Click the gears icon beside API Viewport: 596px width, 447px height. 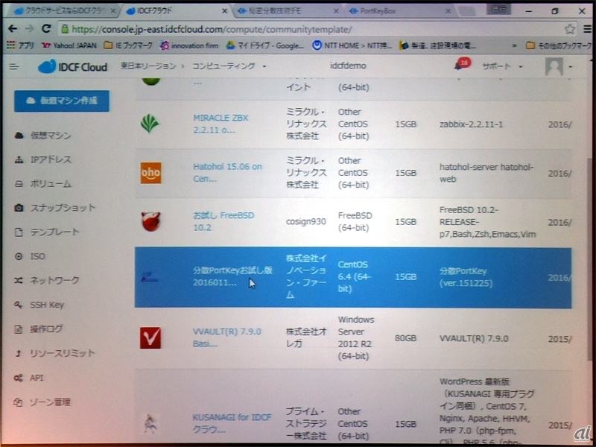tap(18, 378)
